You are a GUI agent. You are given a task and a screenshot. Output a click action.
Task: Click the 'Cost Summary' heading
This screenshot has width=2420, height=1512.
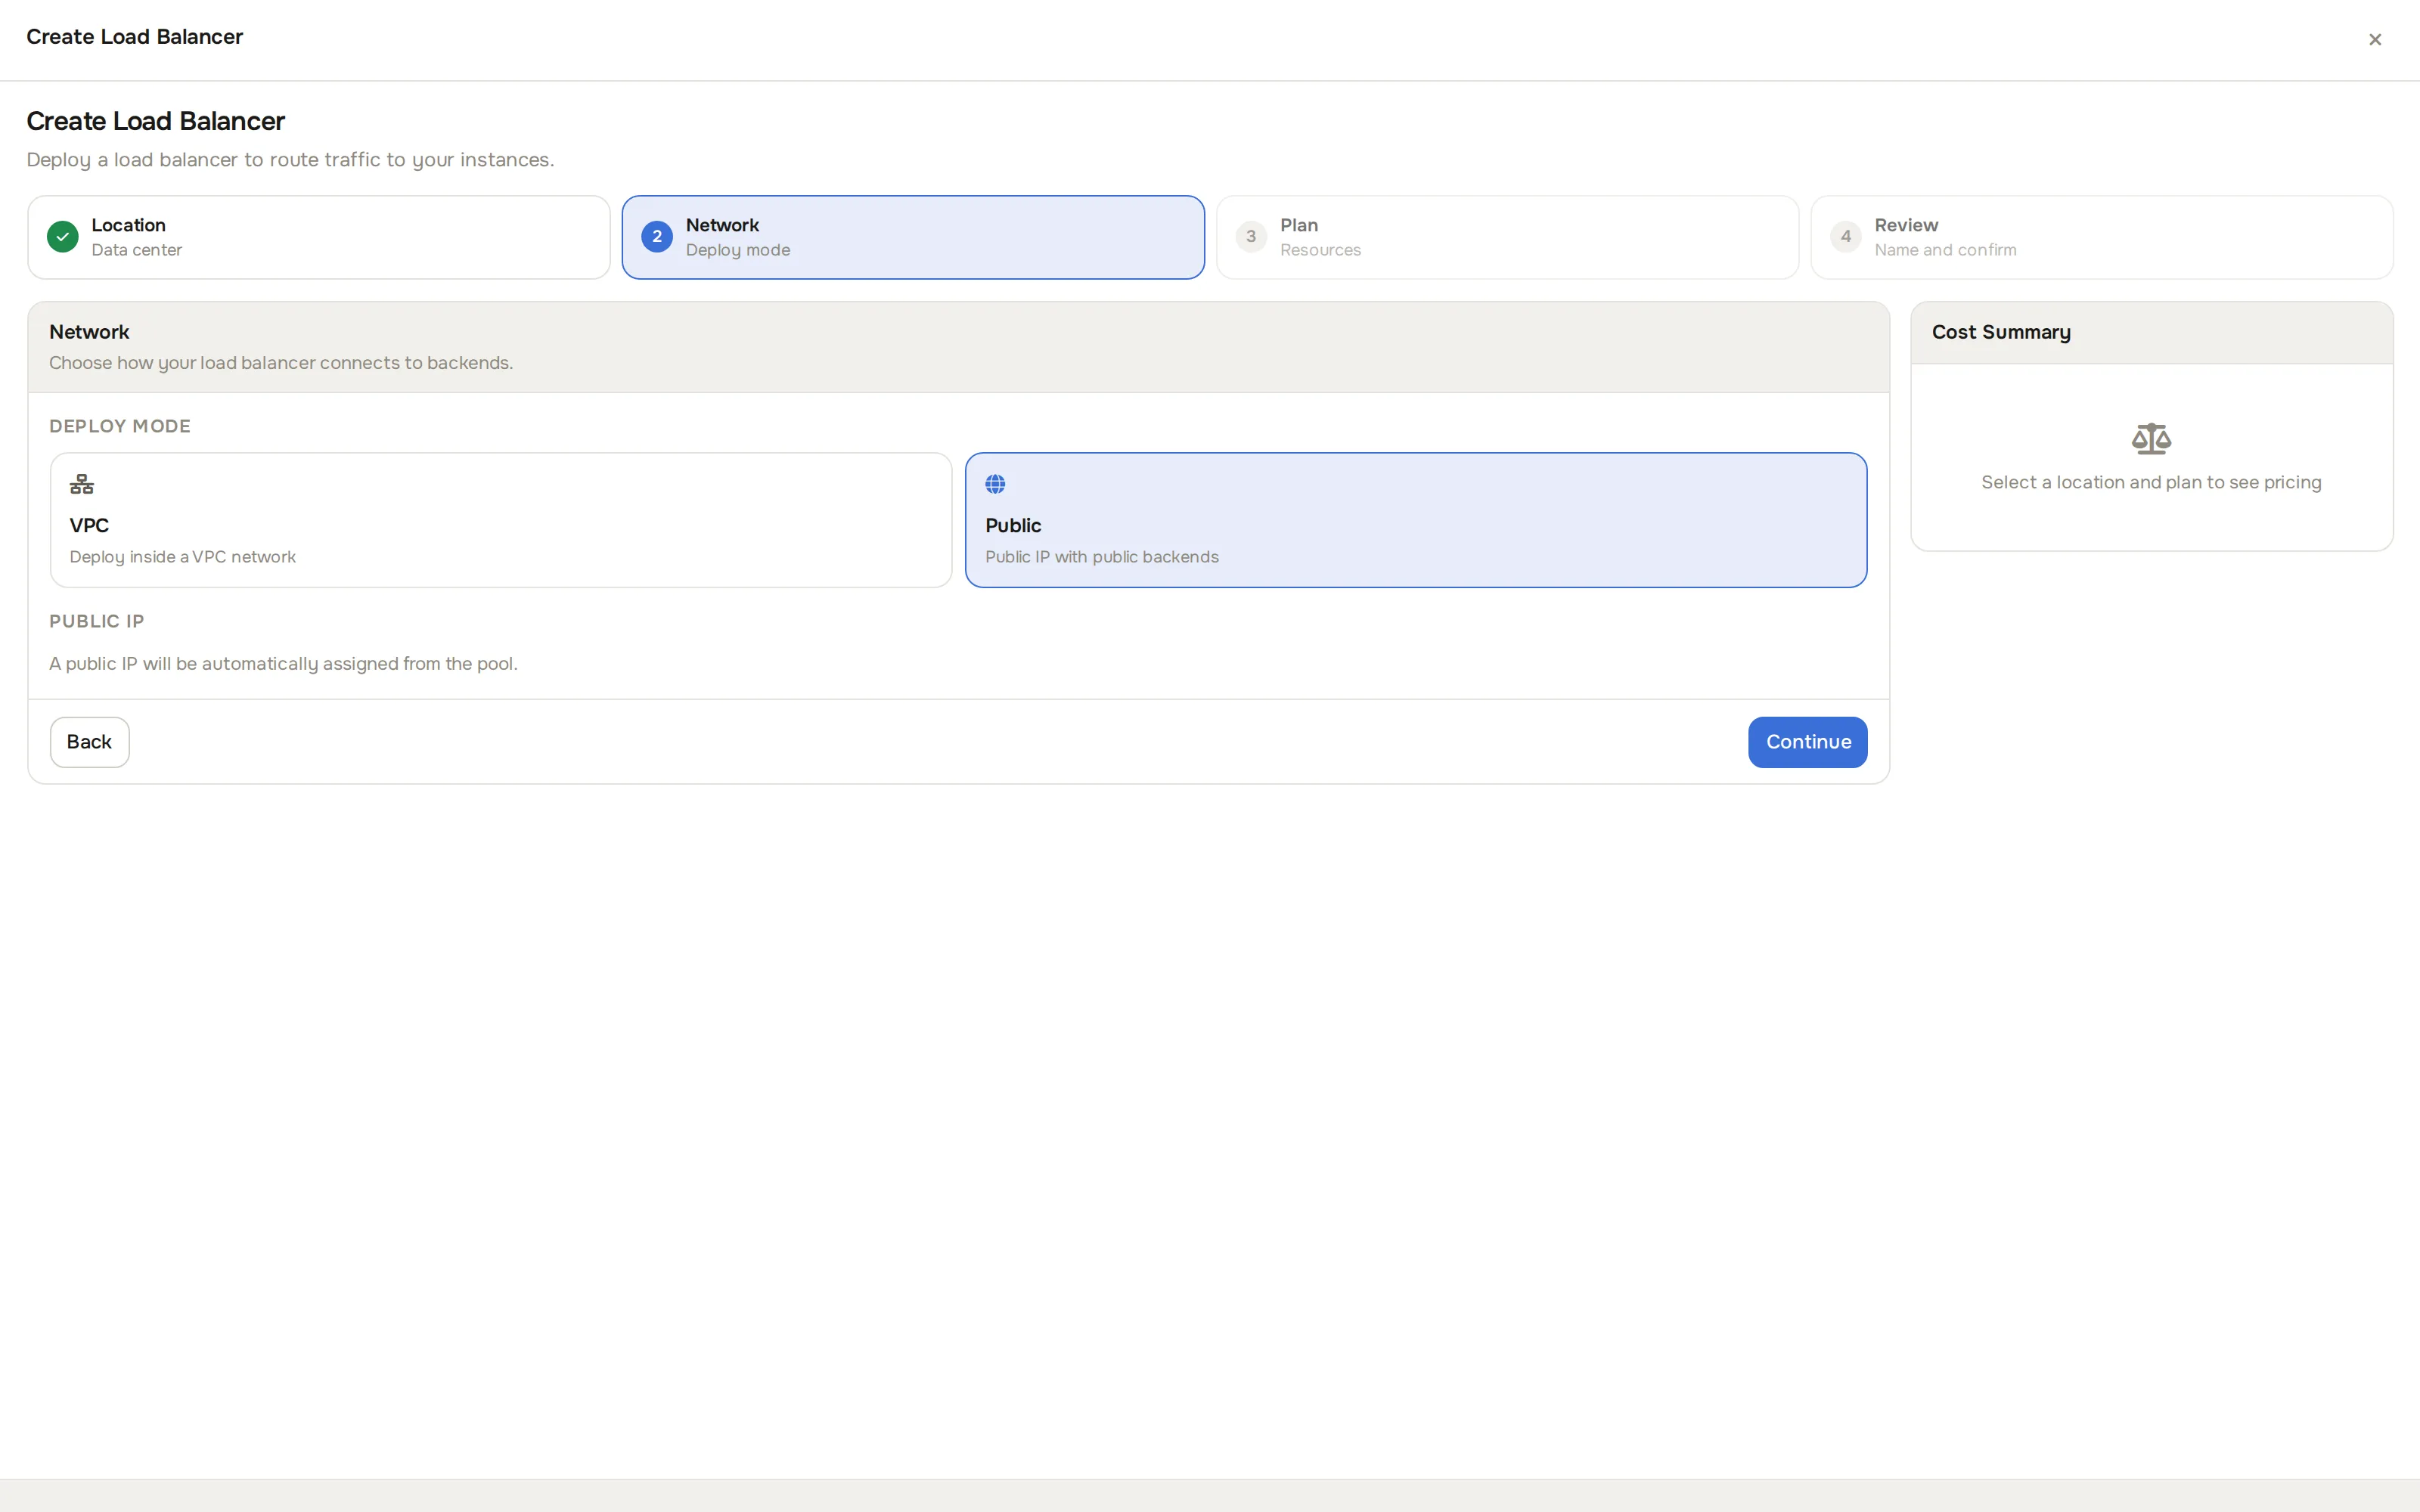[x=2001, y=333]
